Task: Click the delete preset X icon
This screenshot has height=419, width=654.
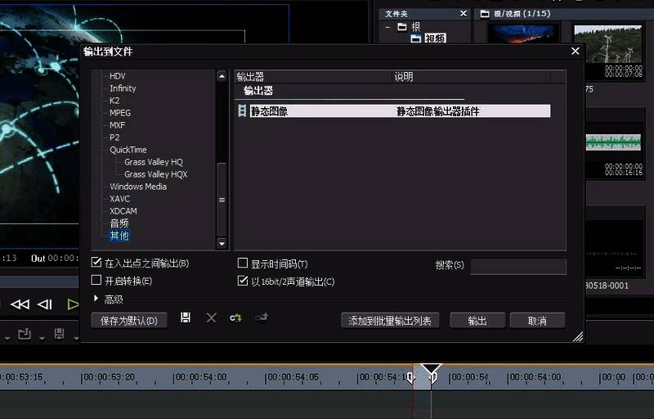Action: (x=211, y=318)
